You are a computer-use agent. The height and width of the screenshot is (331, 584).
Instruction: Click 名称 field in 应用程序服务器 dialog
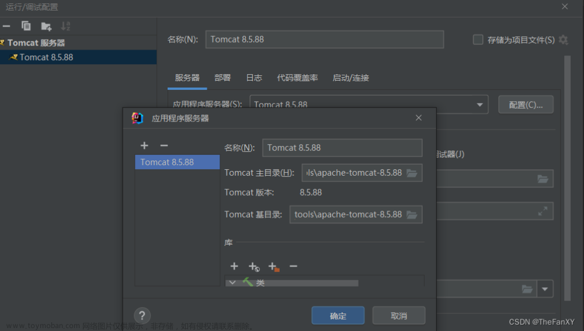click(342, 148)
